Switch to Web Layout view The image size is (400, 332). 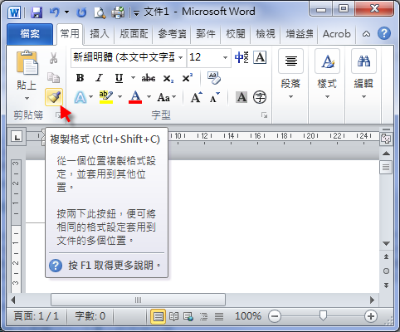188,316
